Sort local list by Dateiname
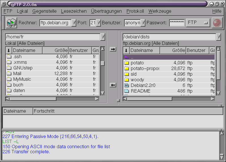 click(27, 51)
